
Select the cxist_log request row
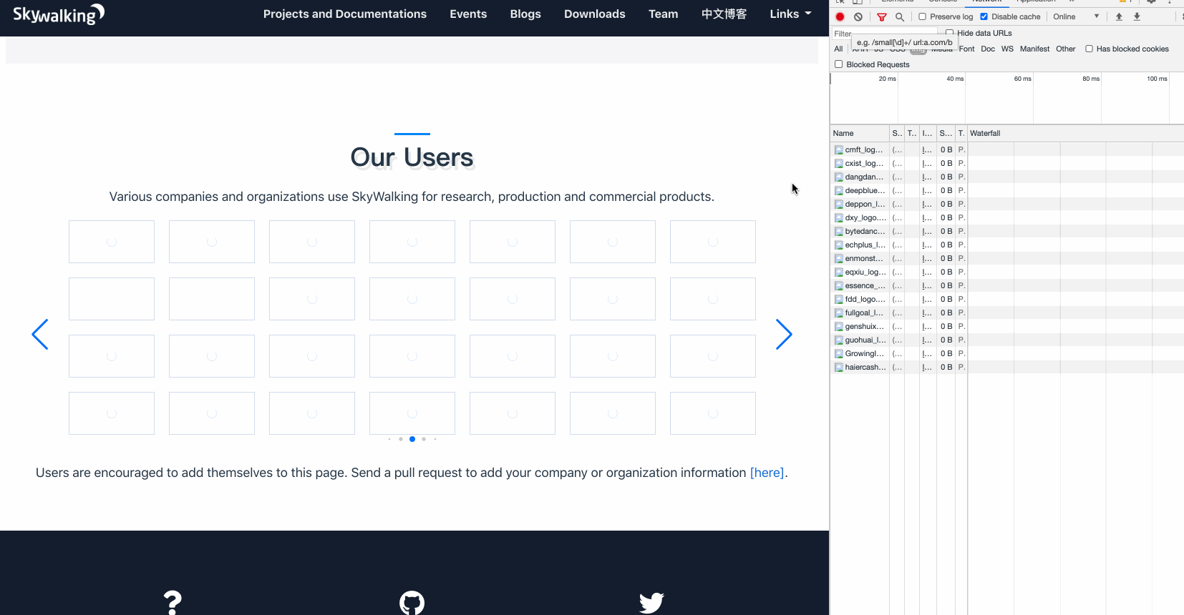1007,163
